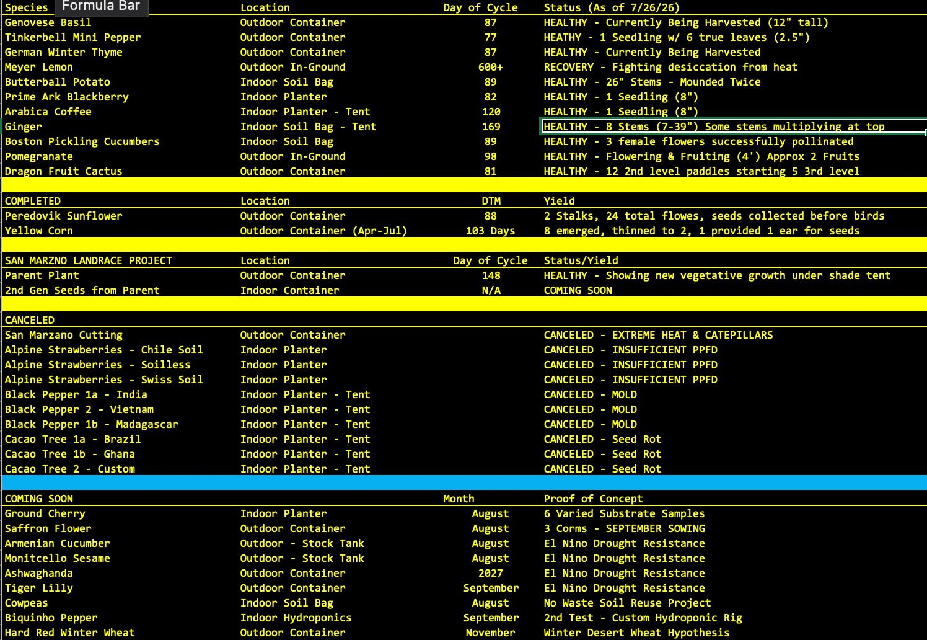Select '2nd Gen Seeds from Parent' cell
The width and height of the screenshot is (927, 640).
tap(82, 290)
